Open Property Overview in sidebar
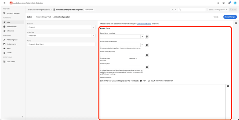The height and width of the screenshot is (120, 239). click(13, 14)
